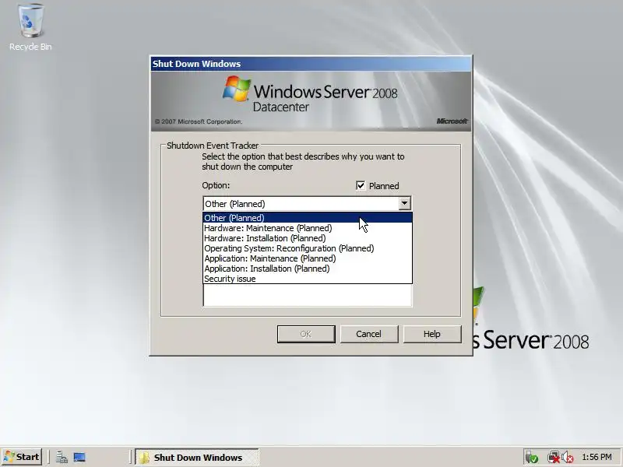The height and width of the screenshot is (467, 623).
Task: Choose Hardware: Maintenance (Planned)
Action: (308, 228)
